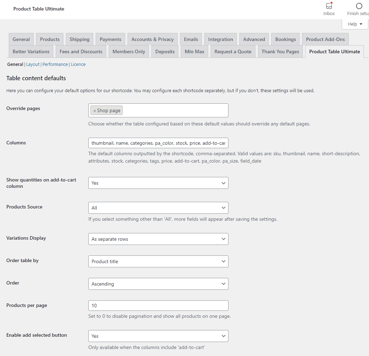Select the Emails tab
The width and height of the screenshot is (369, 356).
[191, 39]
